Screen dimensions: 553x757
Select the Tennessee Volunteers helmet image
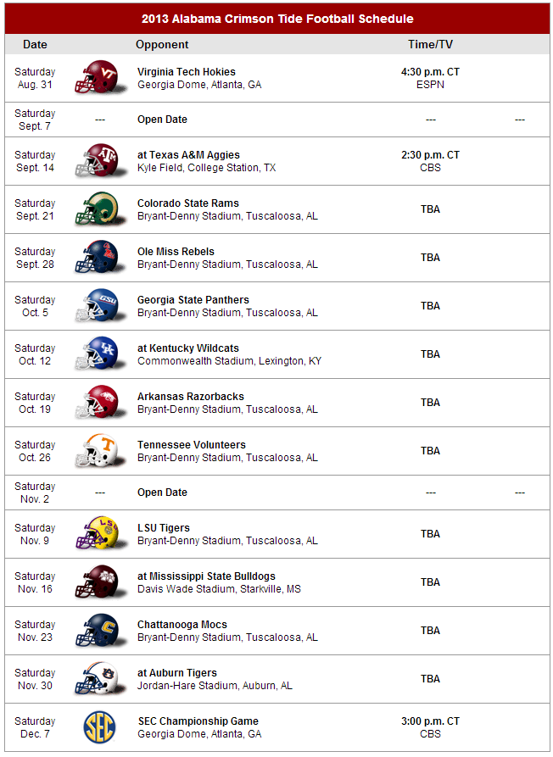(x=99, y=450)
